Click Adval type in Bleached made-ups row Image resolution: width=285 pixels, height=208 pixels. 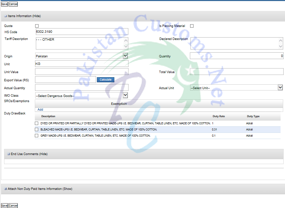[250, 129]
